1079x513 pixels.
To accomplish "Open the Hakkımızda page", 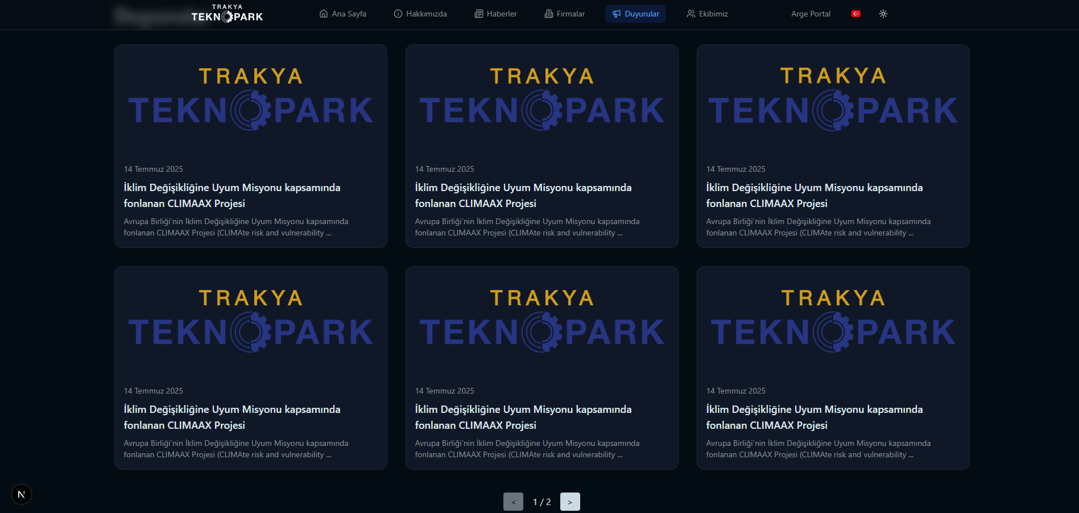I will [x=420, y=14].
